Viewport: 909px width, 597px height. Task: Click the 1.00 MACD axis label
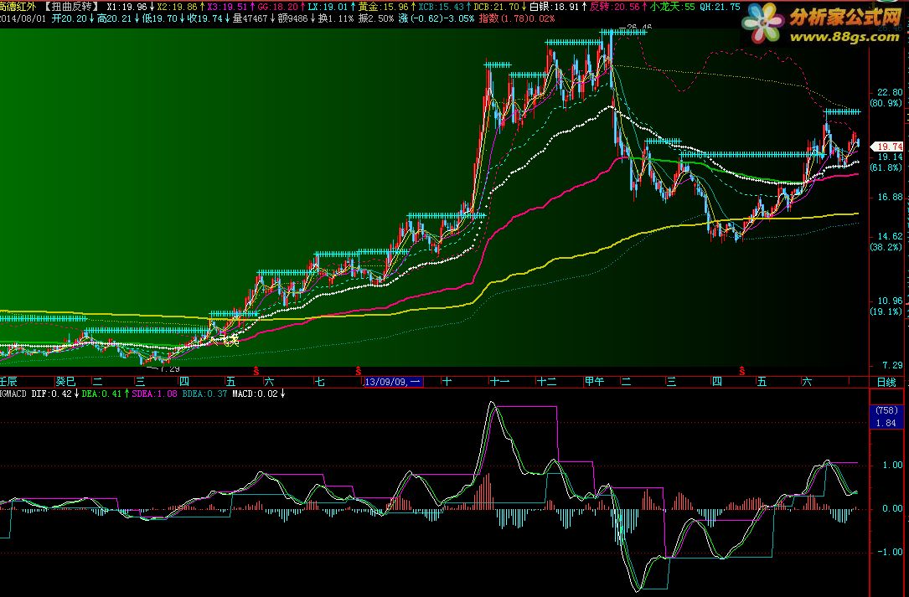pos(892,465)
